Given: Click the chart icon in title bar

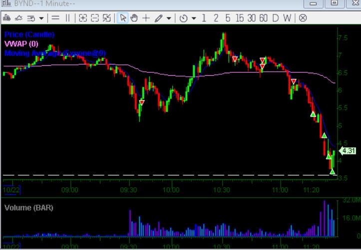Looking at the screenshot, I should [6, 3].
